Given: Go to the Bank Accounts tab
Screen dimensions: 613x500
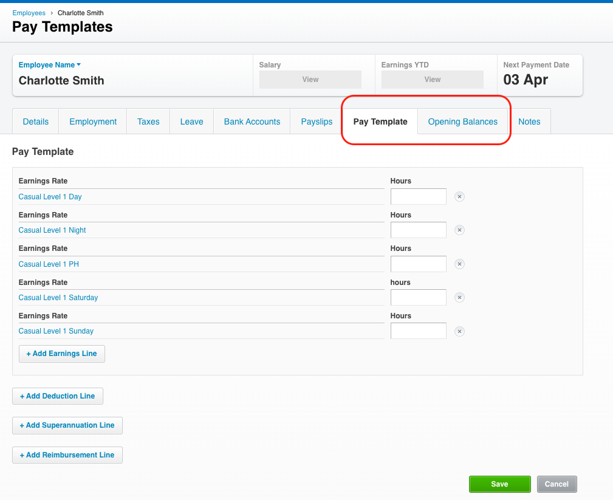Looking at the screenshot, I should [x=252, y=122].
